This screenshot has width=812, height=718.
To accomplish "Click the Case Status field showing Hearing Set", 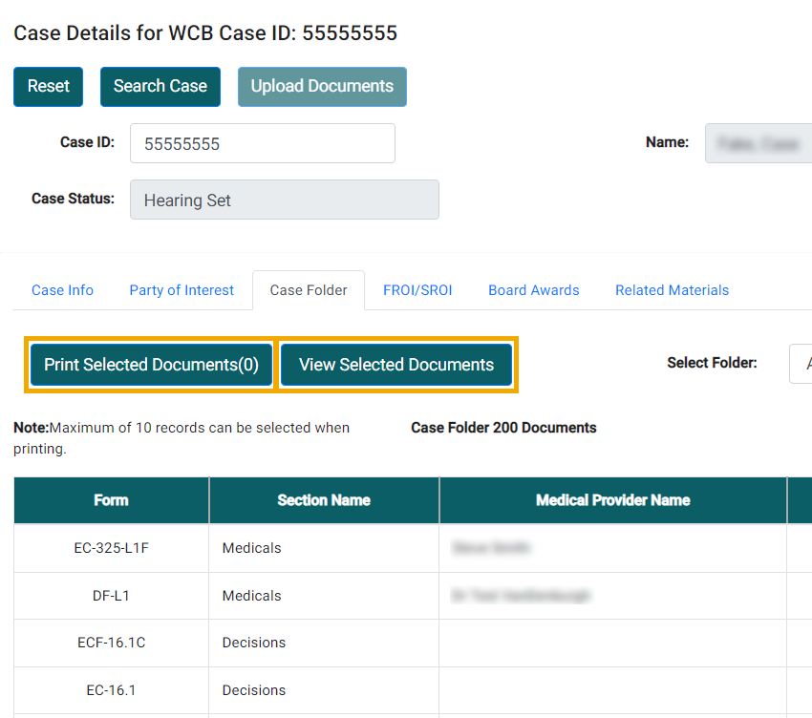I will pos(284,200).
